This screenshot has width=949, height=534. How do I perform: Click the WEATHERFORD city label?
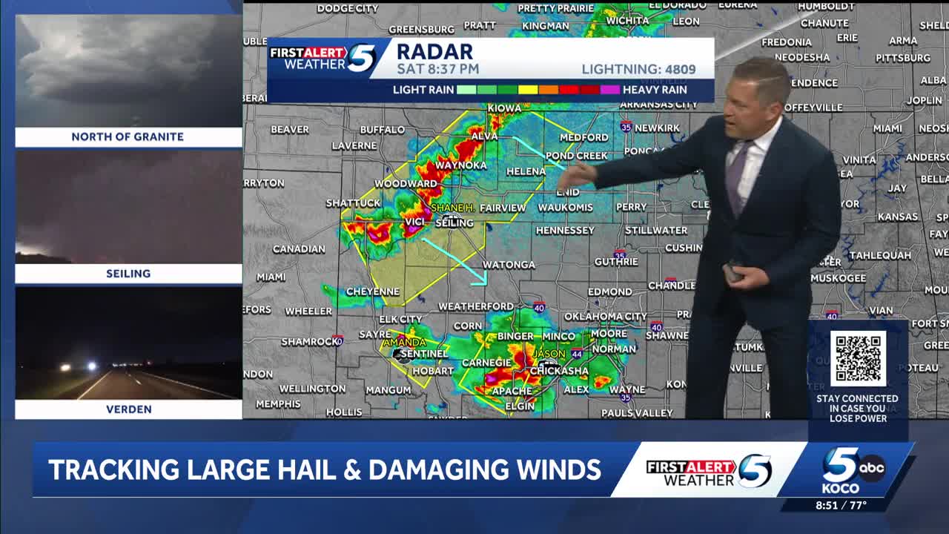[x=476, y=306]
